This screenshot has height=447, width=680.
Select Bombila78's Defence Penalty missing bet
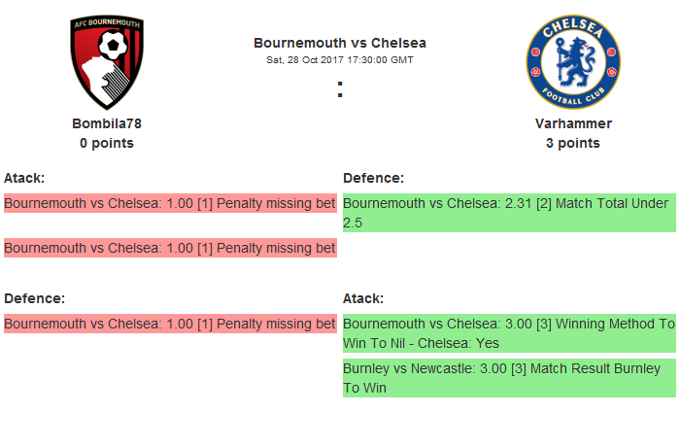[170, 324]
